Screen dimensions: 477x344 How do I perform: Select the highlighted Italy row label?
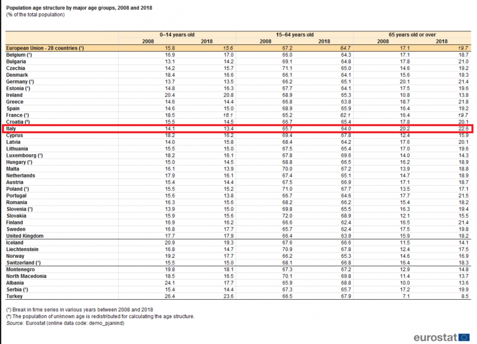pyautogui.click(x=11, y=129)
